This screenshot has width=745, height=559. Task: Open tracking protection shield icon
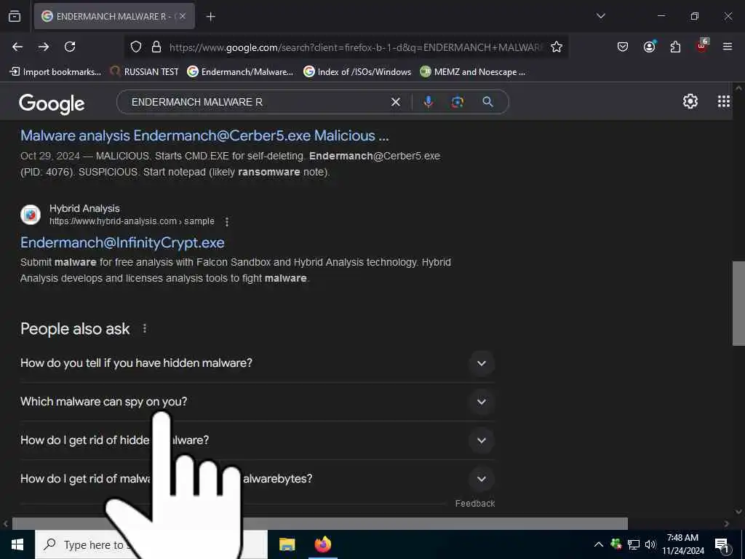[136, 47]
